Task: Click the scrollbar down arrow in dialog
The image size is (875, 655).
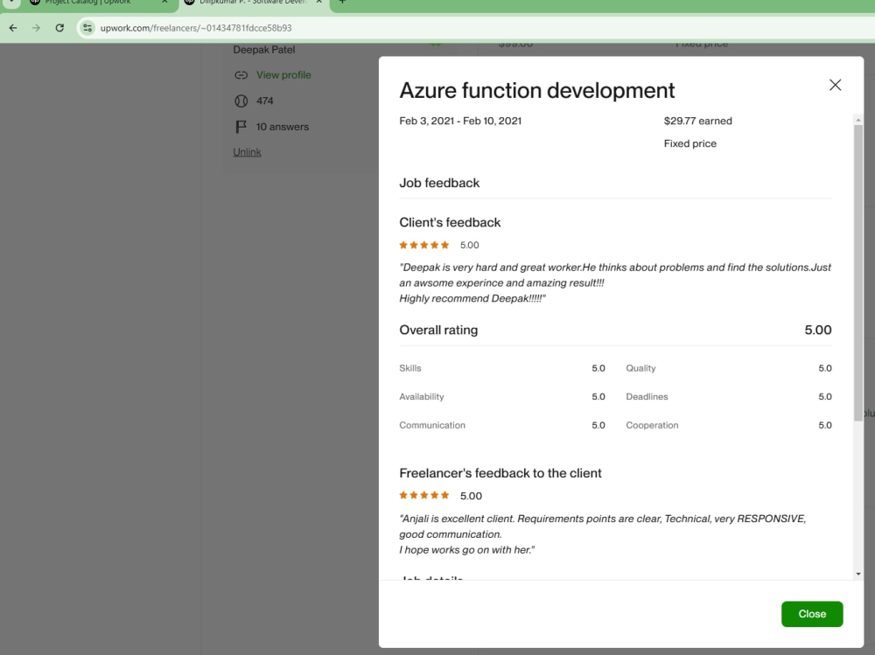Action: [x=858, y=574]
